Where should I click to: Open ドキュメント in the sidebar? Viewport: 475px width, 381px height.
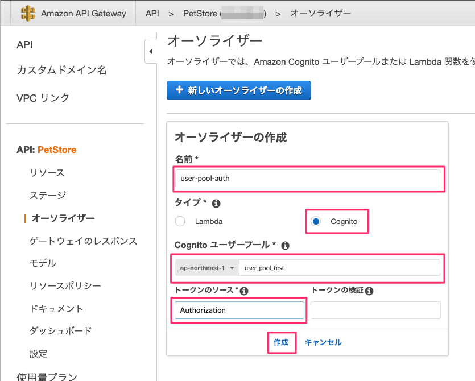(56, 309)
